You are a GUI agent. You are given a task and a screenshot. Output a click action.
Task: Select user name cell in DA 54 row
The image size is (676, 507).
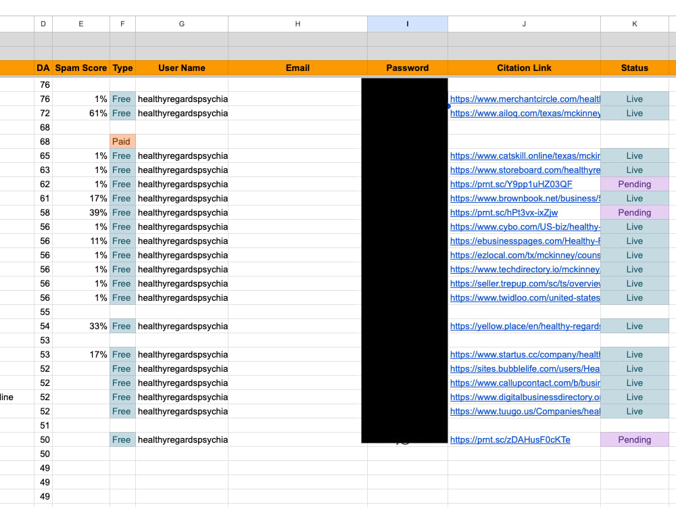[x=181, y=327]
